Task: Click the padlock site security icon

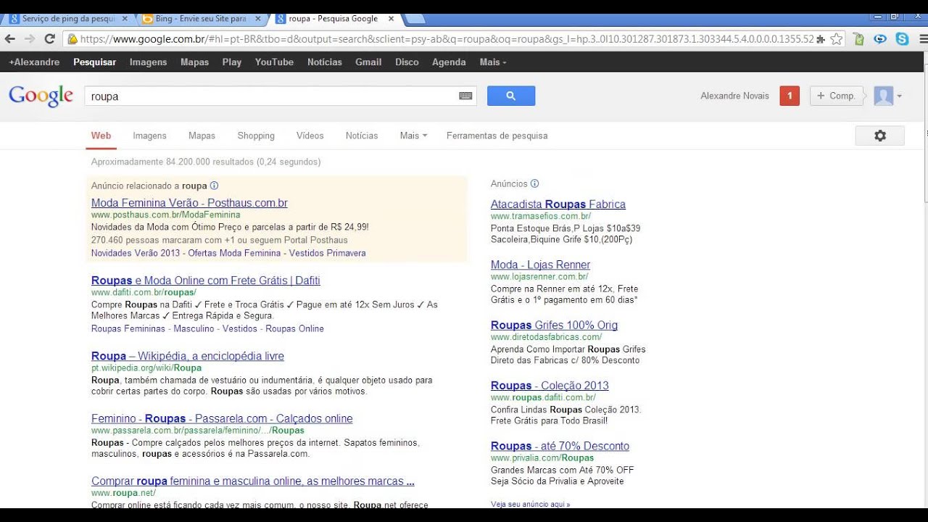Action: click(72, 39)
